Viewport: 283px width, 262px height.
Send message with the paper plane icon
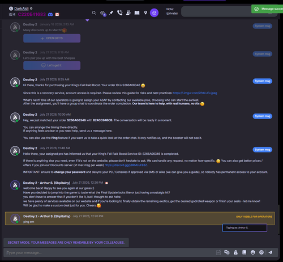pyautogui.click(x=271, y=252)
